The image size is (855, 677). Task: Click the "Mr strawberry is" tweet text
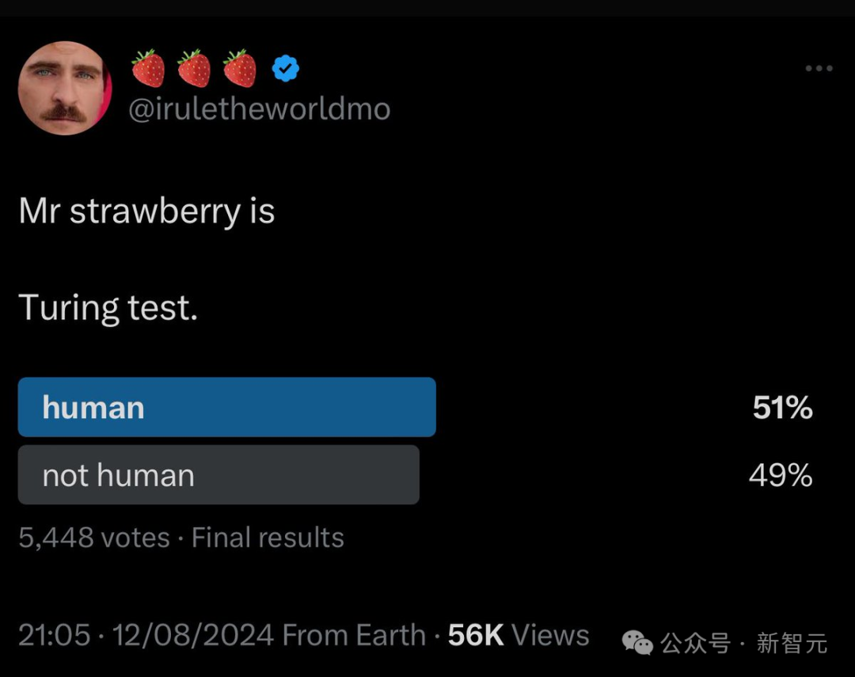146,211
